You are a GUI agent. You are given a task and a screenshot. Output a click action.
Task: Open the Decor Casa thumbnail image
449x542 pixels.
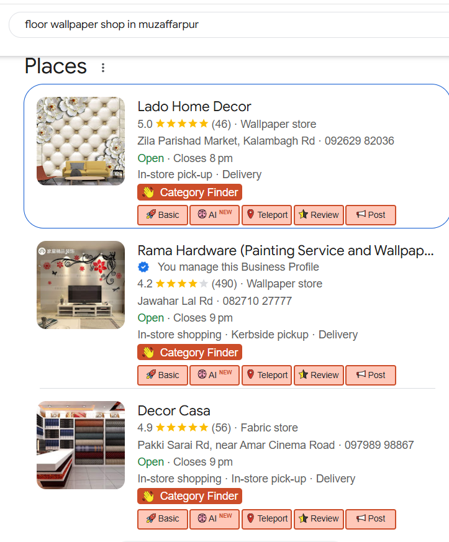81,445
